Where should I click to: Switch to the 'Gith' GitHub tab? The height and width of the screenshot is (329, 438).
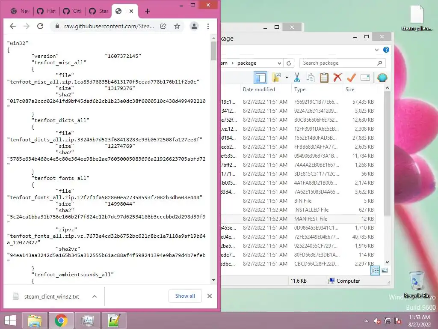[73, 11]
